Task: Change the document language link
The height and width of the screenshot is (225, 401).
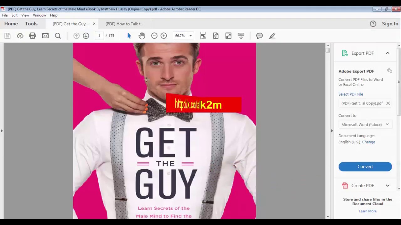Action: click(x=368, y=142)
